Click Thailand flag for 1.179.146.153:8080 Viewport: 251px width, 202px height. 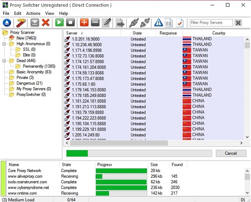coord(187,90)
